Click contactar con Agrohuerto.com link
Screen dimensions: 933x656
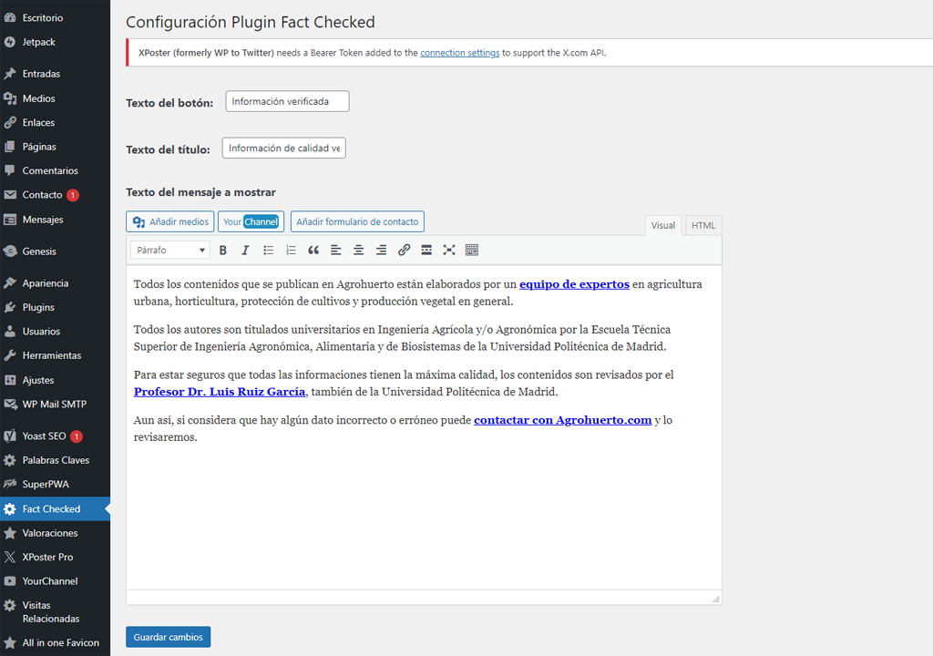click(563, 420)
